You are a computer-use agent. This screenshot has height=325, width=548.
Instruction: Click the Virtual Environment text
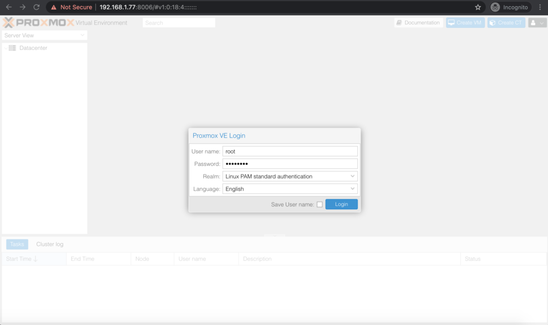[101, 22]
